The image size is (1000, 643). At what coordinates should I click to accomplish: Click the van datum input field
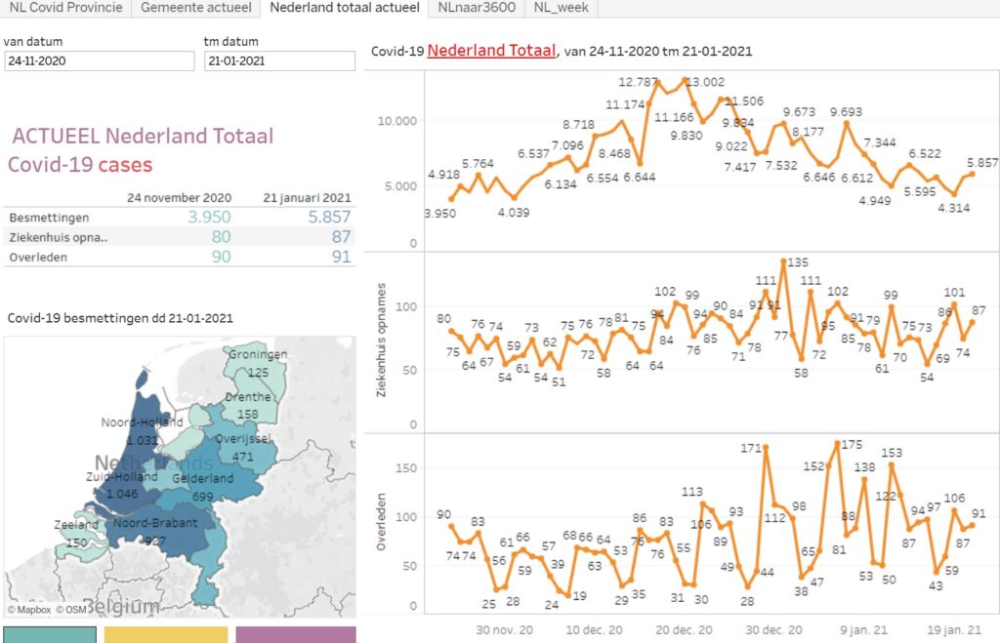click(99, 60)
